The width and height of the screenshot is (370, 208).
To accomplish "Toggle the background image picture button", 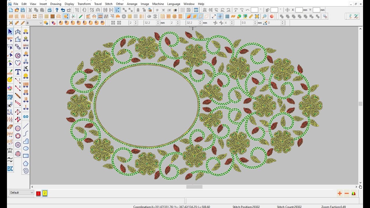I will [245, 16].
